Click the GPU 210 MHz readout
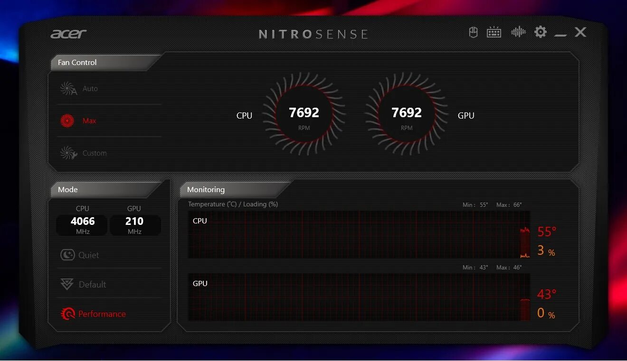This screenshot has height=361, width=627. (135, 225)
